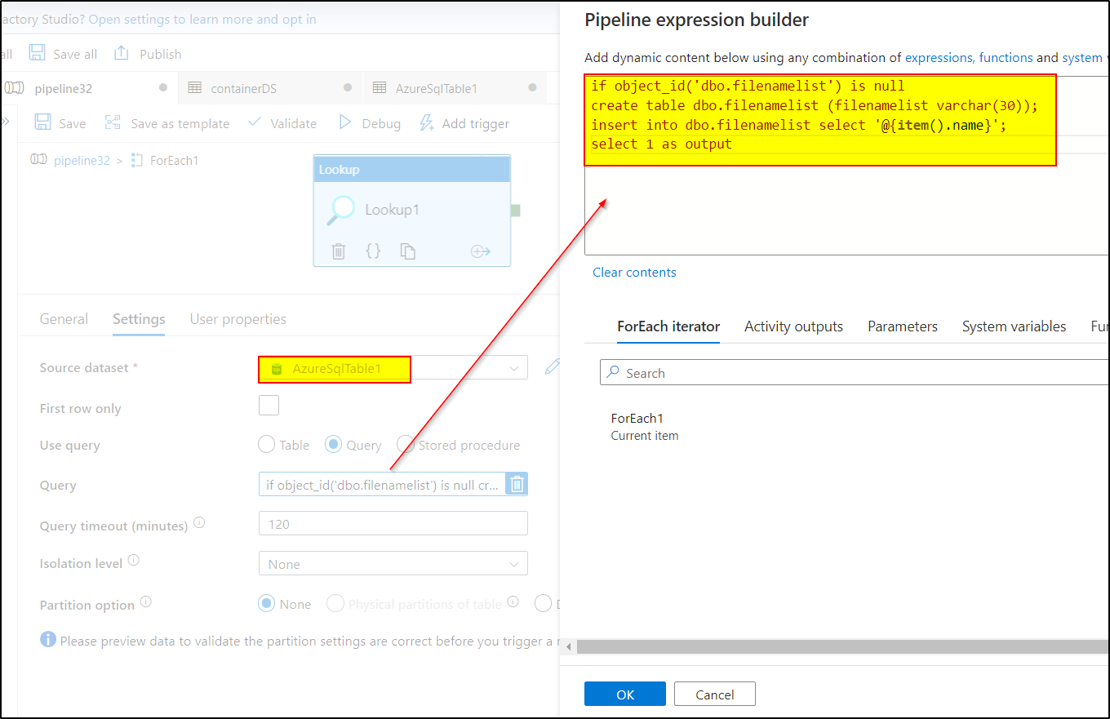Click Cancel in expression builder

715,695
